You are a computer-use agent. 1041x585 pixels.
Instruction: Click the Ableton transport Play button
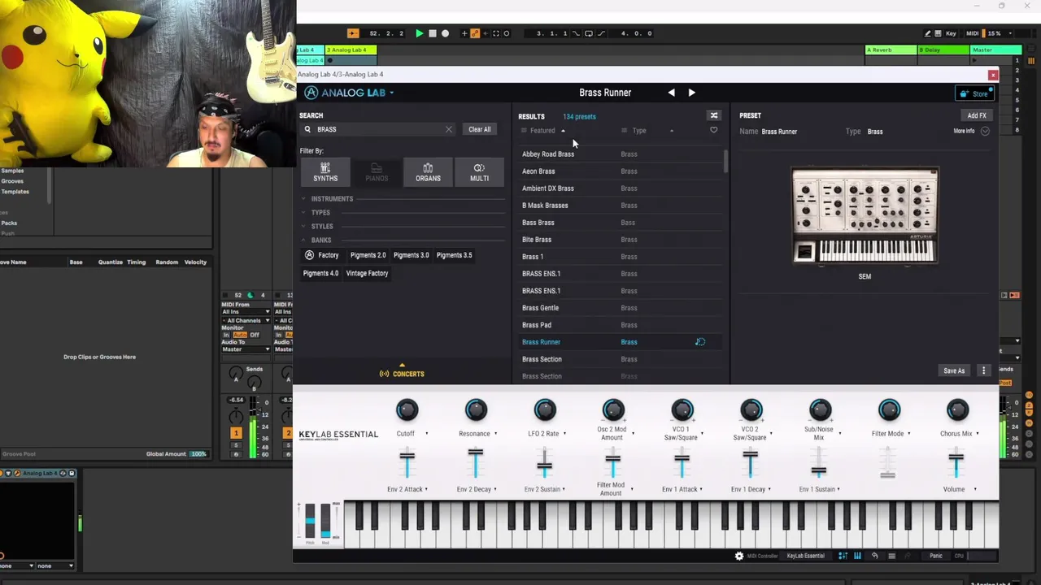pyautogui.click(x=419, y=33)
